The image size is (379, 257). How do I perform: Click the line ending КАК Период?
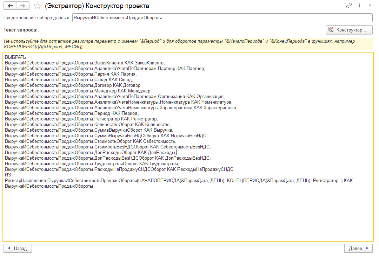(x=72, y=113)
